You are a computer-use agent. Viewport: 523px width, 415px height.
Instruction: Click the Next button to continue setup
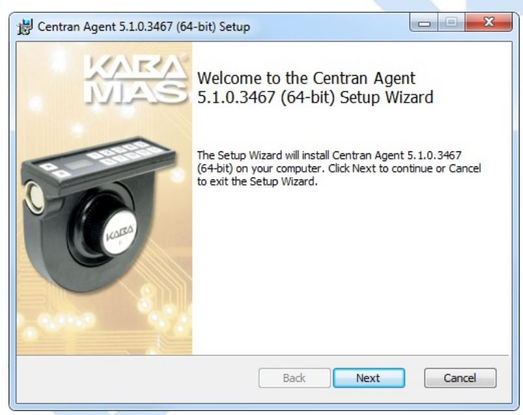(x=369, y=378)
